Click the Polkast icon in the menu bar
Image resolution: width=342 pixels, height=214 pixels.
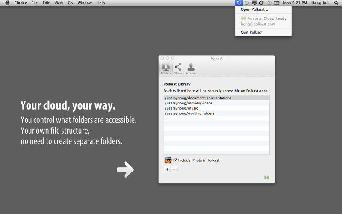coord(239,3)
